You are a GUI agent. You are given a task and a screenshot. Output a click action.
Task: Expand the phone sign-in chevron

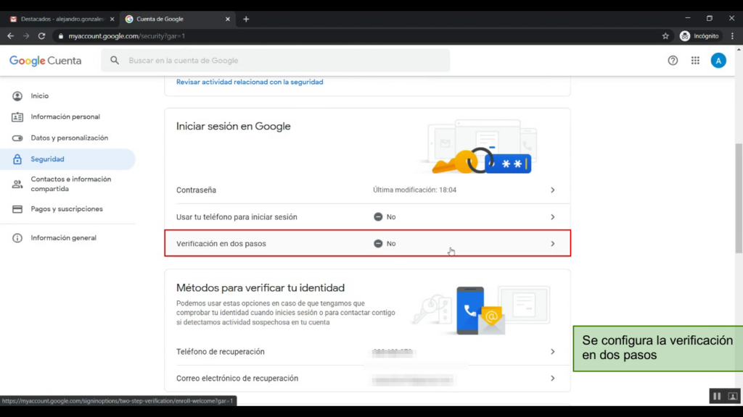coord(552,217)
